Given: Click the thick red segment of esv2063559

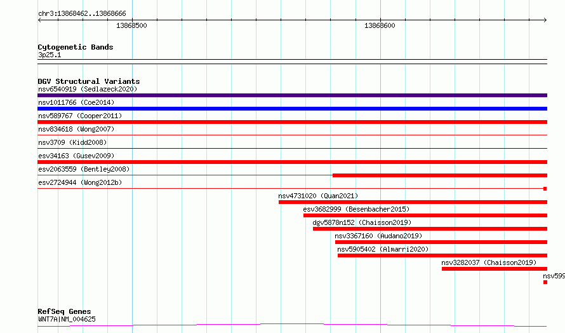Looking at the screenshot, I should point(440,175).
